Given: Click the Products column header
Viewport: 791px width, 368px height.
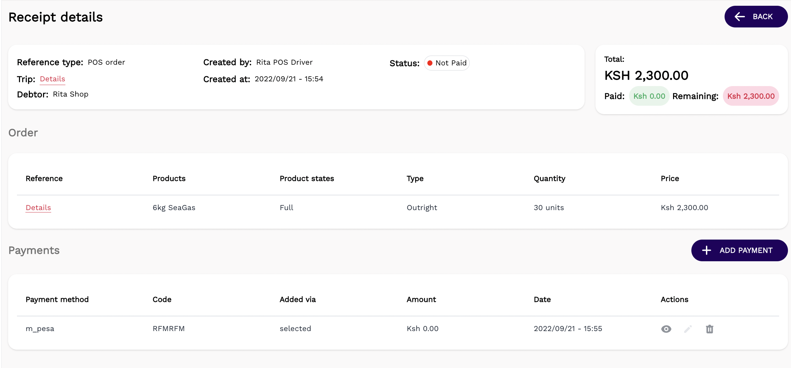Looking at the screenshot, I should point(169,179).
